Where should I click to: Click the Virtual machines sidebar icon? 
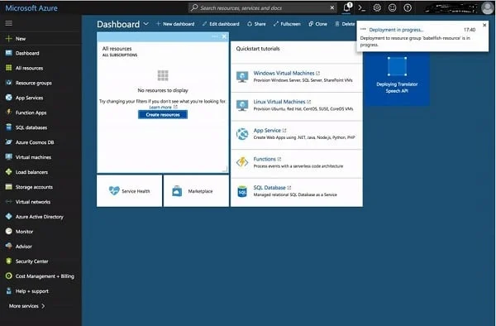[9, 157]
